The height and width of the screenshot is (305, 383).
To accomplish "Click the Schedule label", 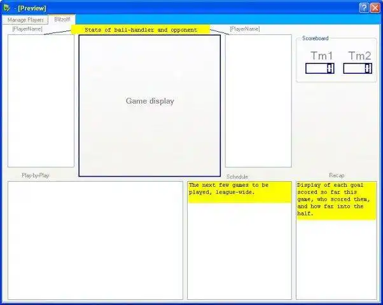I will pos(237,177).
